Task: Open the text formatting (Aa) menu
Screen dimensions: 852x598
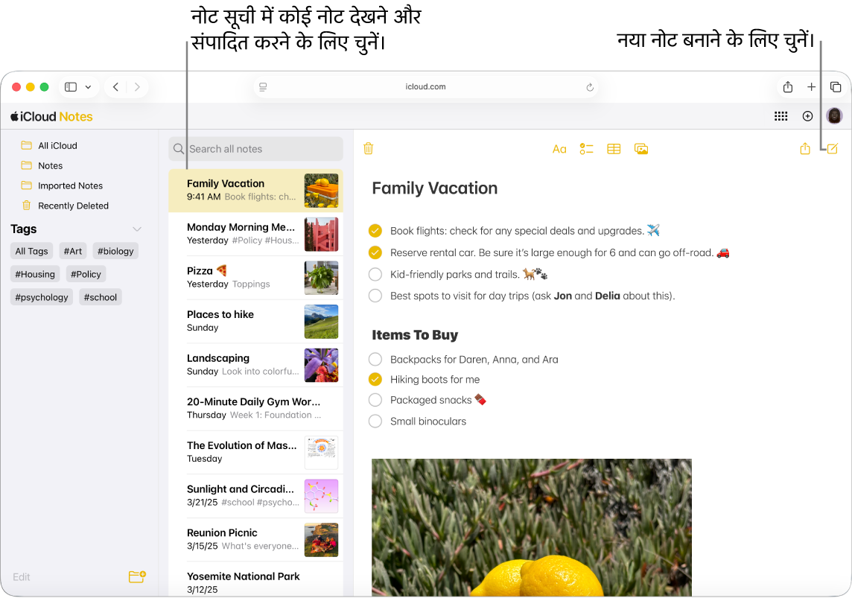Action: (x=559, y=148)
